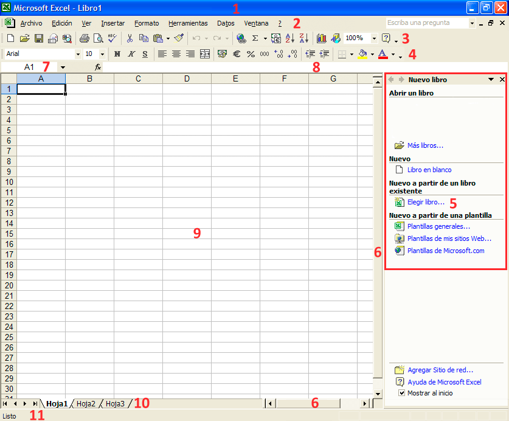Click the decrease decimal icon

click(x=293, y=54)
